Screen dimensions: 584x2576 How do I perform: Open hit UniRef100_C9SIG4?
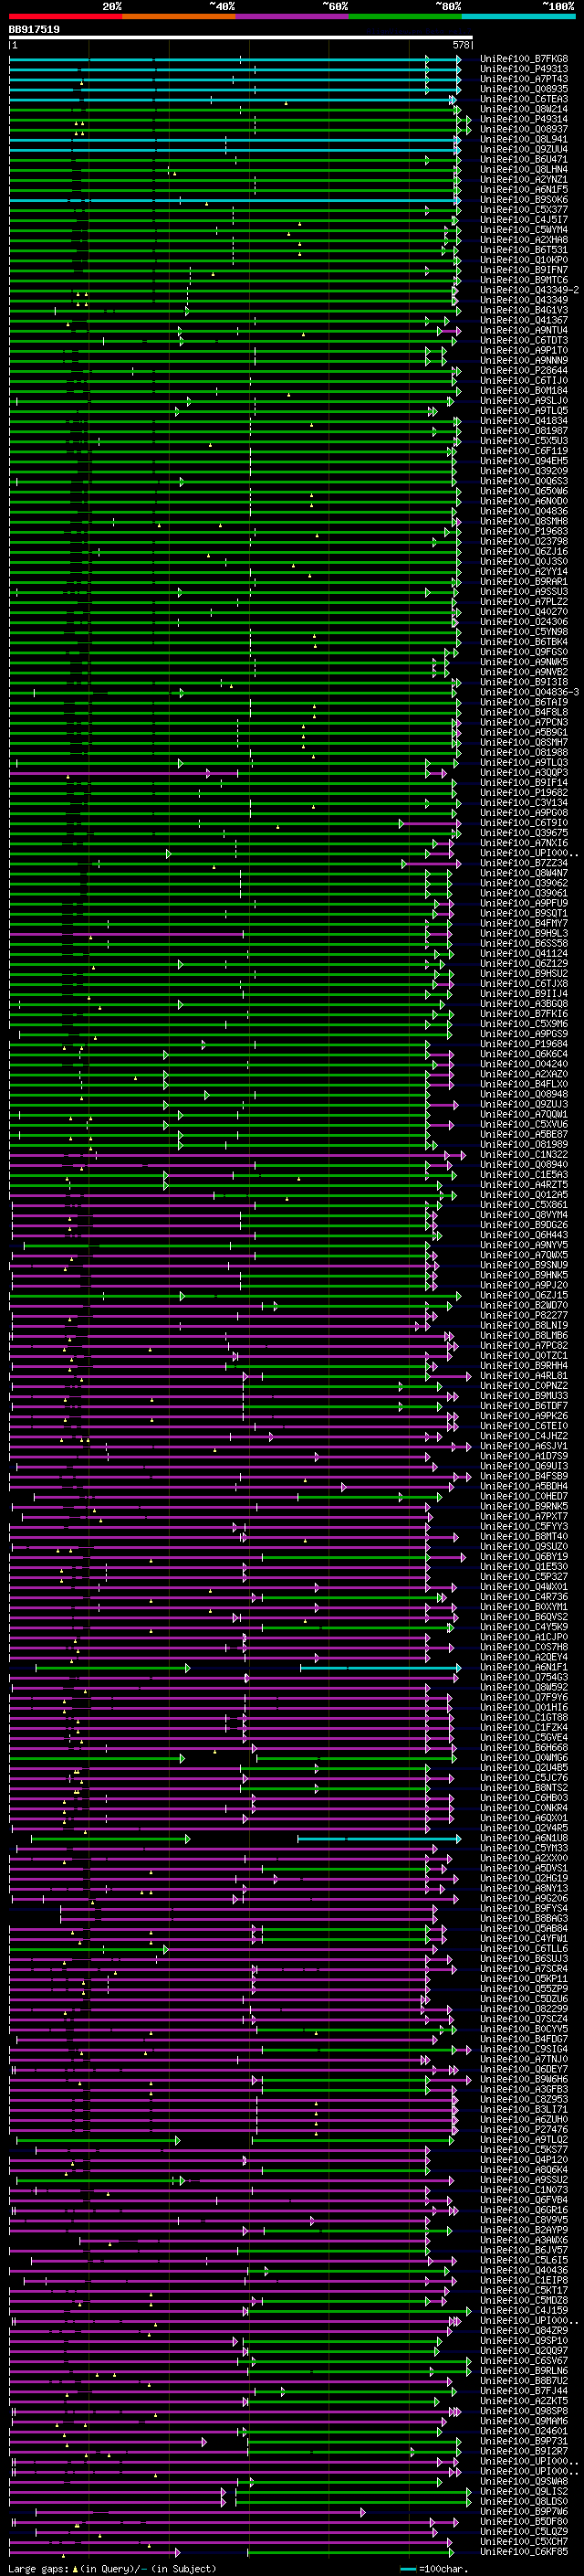coord(523,2049)
